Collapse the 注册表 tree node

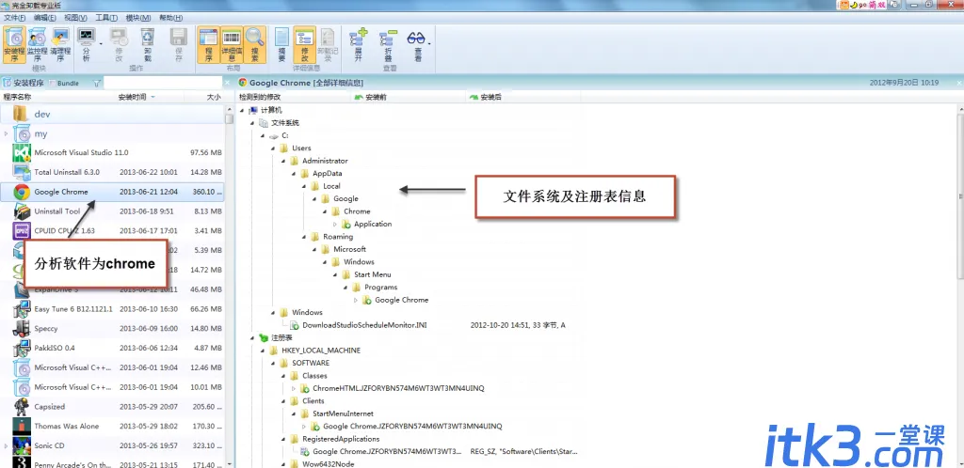click(x=252, y=337)
